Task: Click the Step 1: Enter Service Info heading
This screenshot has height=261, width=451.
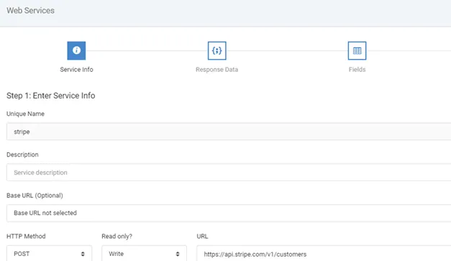Action: [50, 96]
